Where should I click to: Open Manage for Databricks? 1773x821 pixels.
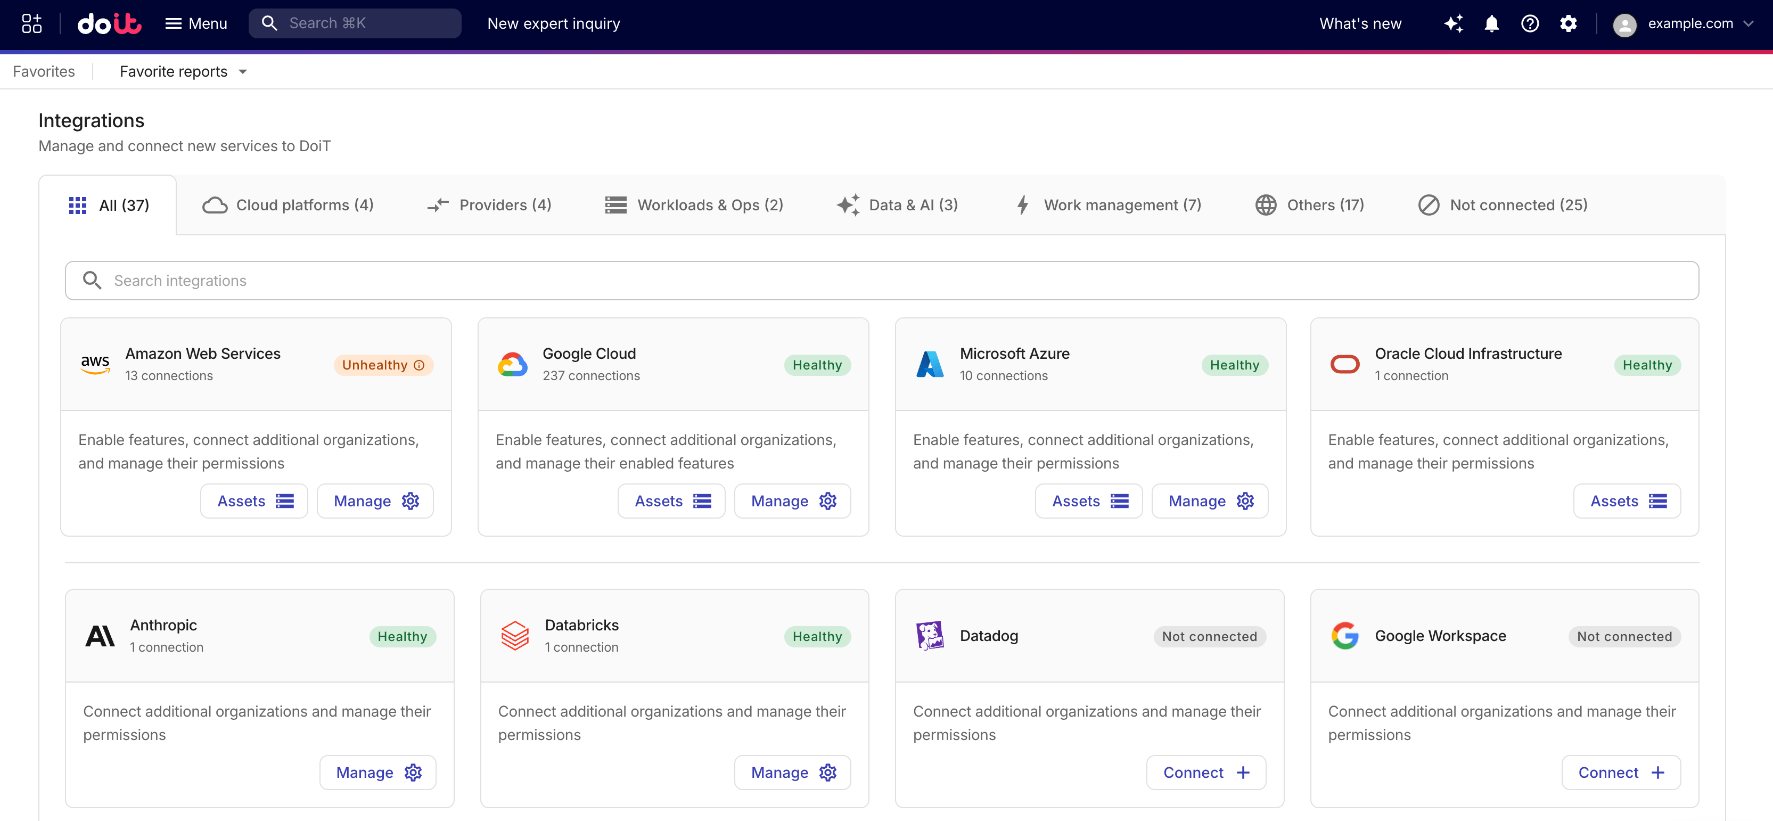tap(793, 772)
